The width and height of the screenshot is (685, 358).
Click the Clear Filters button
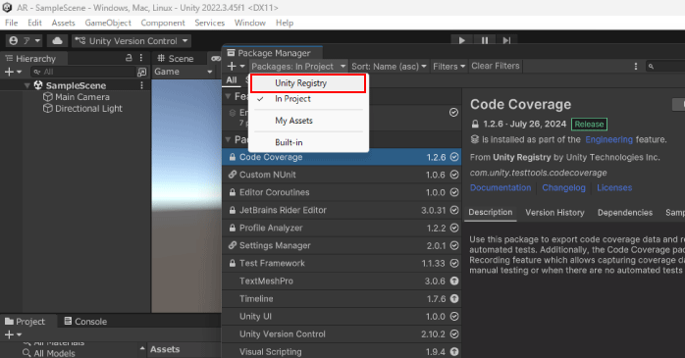click(x=496, y=66)
